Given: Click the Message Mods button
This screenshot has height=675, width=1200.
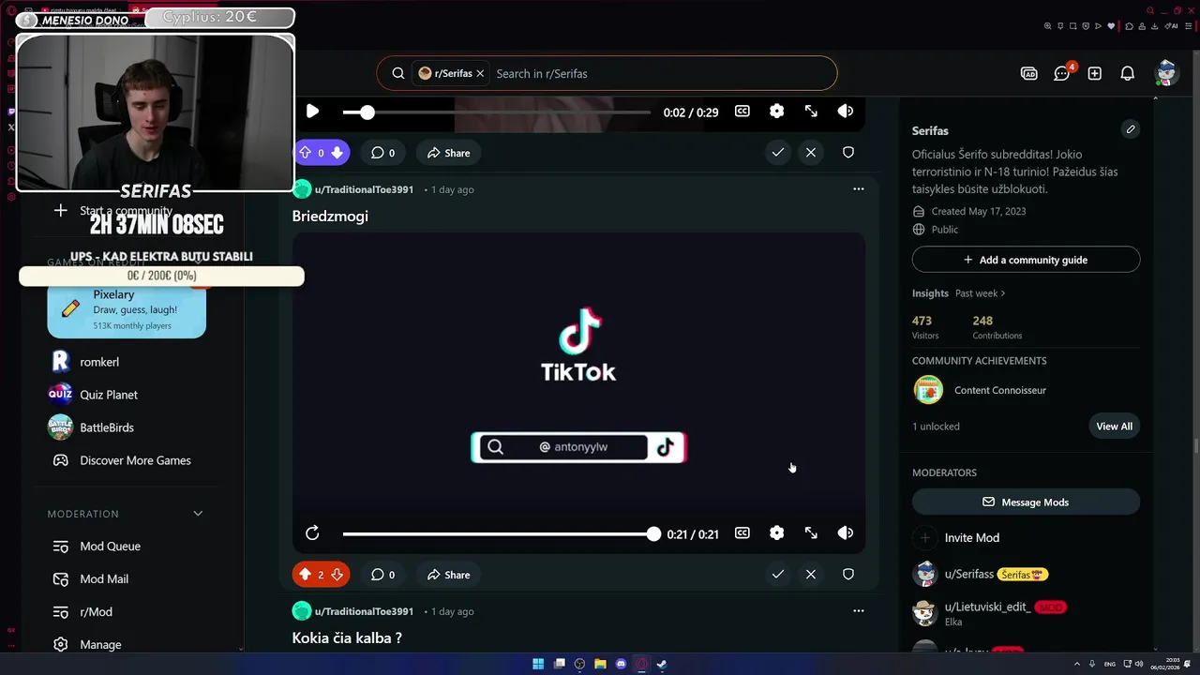Looking at the screenshot, I should click(1026, 502).
